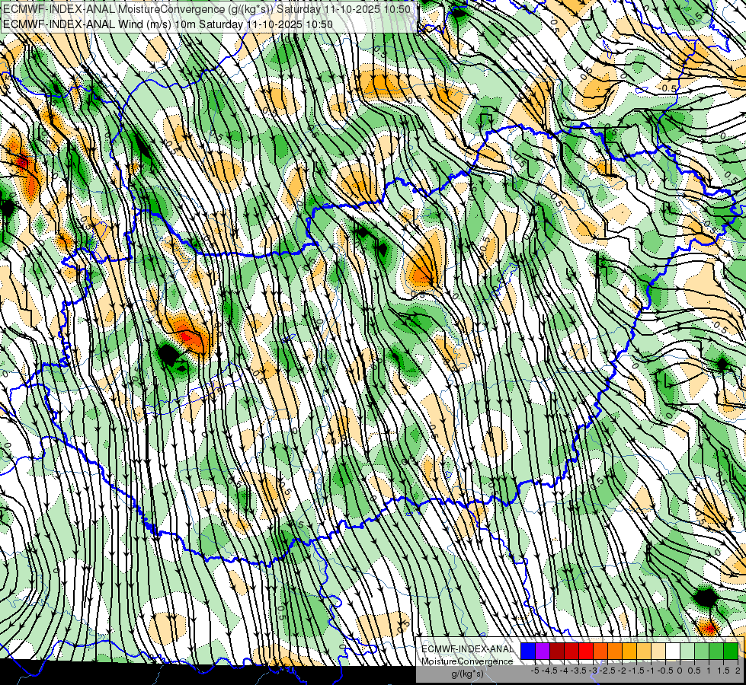Viewport: 746px width, 685px height.
Task: Click the blue legend swatch below -5
Action: click(x=528, y=651)
